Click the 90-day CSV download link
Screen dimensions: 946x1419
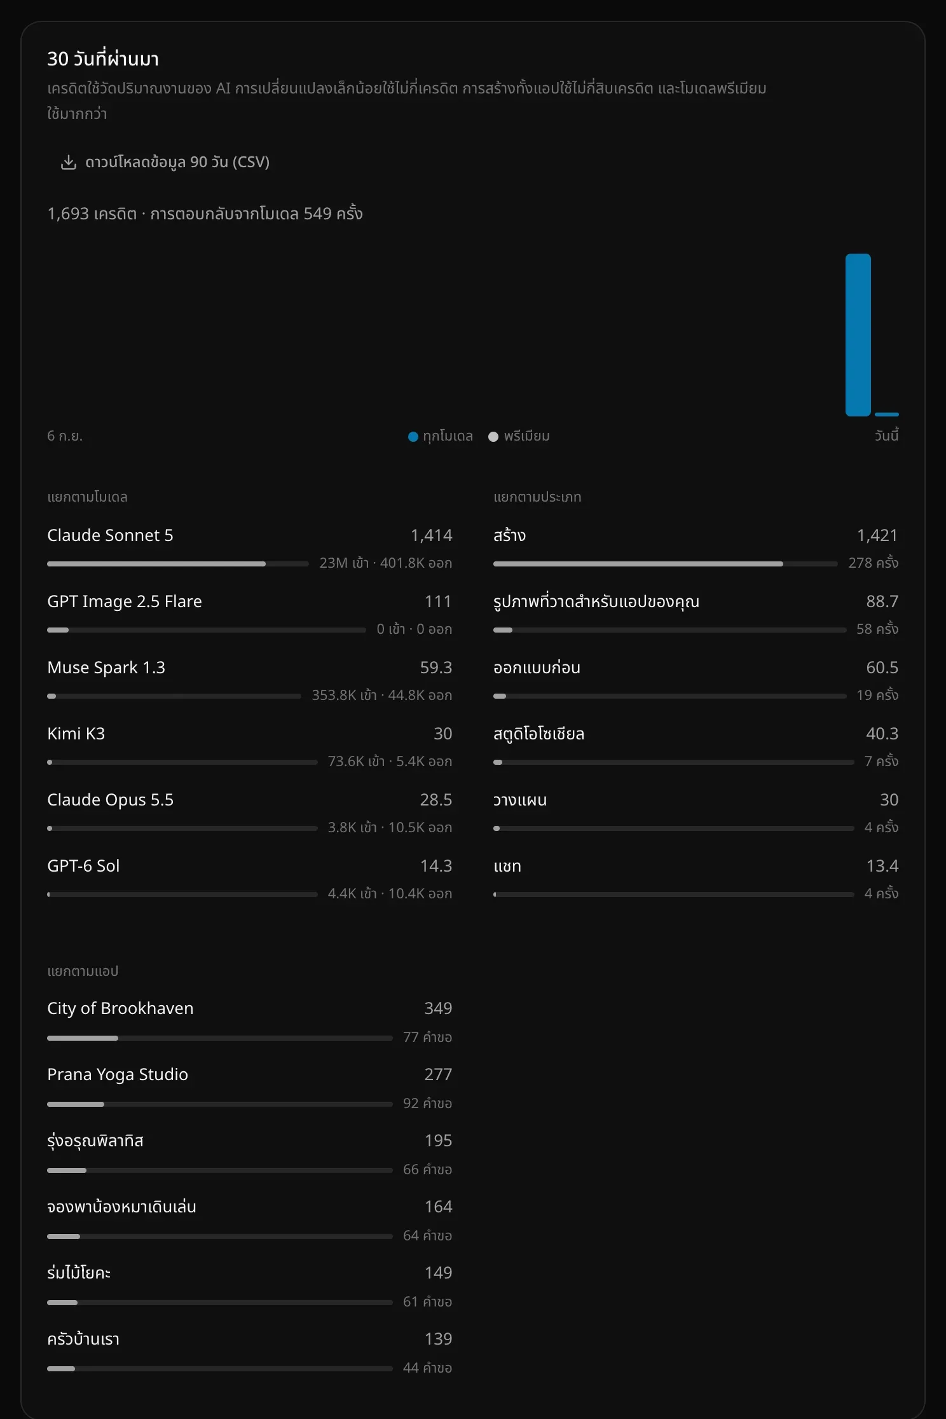pyautogui.click(x=165, y=162)
